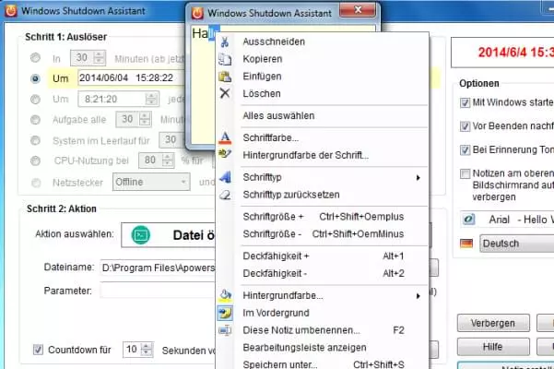Toggle the 'Bei Erinnerung Ton' checkbox
Image resolution: width=554 pixels, height=369 pixels.
(x=465, y=149)
